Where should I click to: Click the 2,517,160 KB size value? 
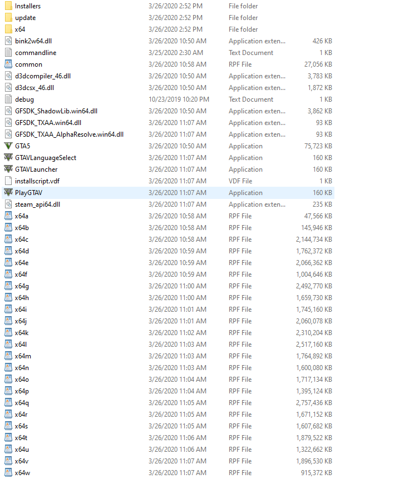click(x=314, y=345)
